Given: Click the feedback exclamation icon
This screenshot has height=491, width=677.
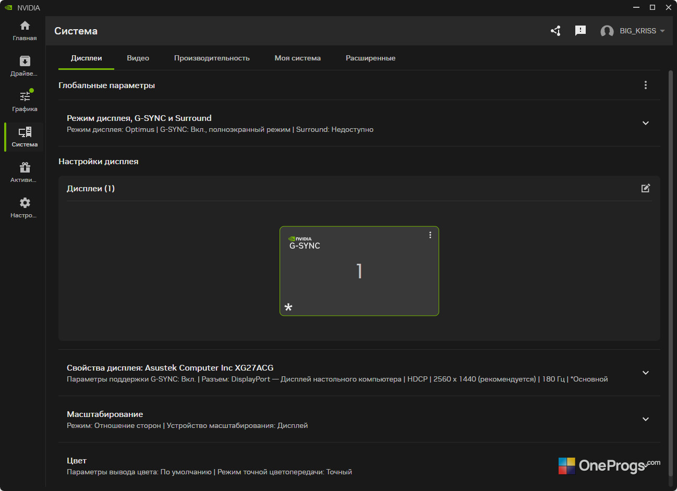Looking at the screenshot, I should (581, 31).
